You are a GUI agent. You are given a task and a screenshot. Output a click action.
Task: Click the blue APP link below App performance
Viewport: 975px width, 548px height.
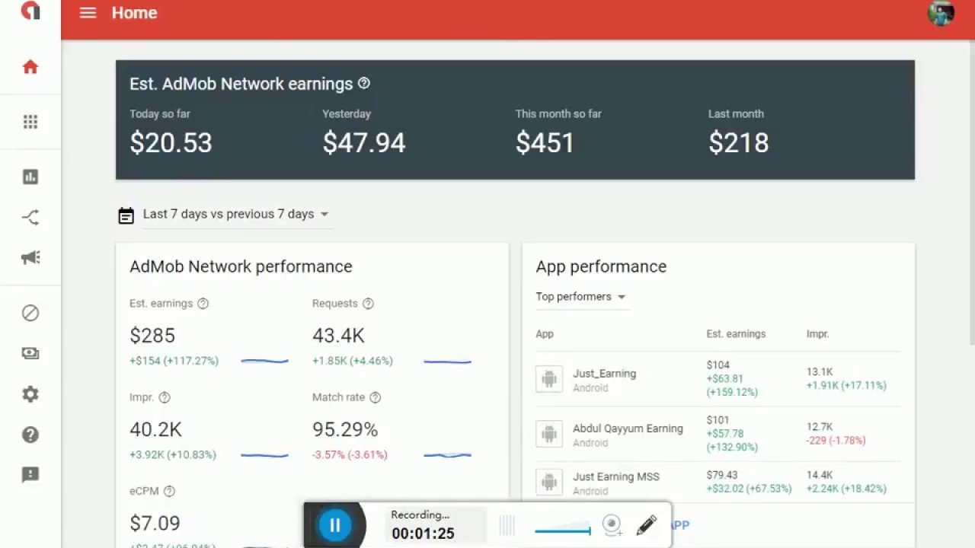[x=679, y=524]
